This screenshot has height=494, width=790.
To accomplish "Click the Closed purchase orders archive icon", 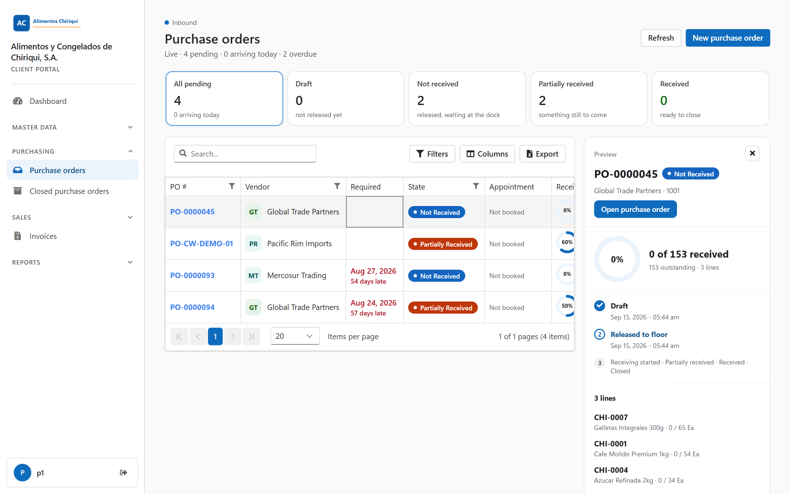I will point(18,191).
